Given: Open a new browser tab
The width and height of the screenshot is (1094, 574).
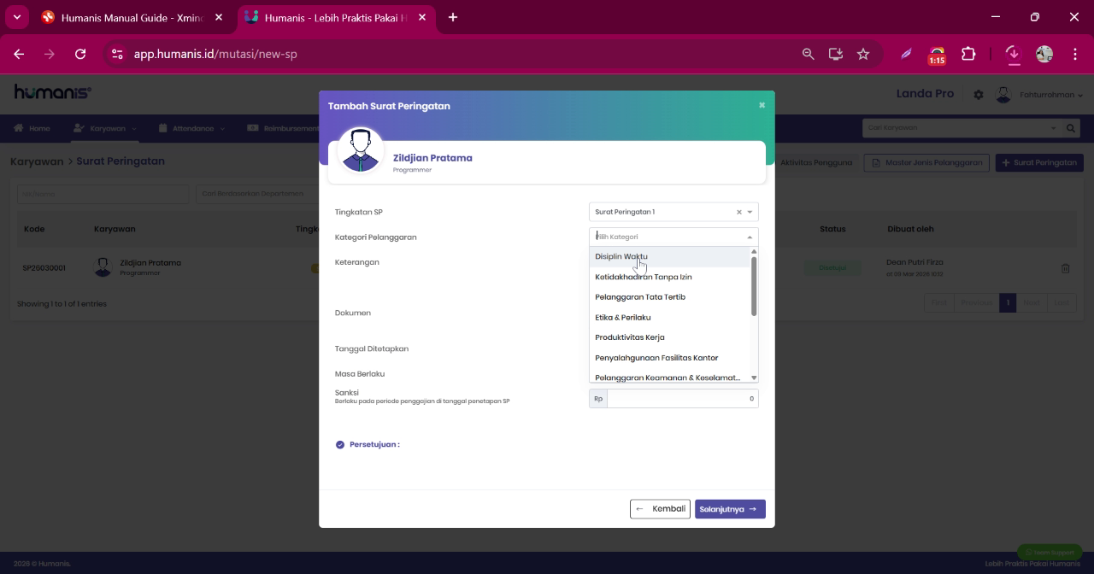Looking at the screenshot, I should coord(453,17).
